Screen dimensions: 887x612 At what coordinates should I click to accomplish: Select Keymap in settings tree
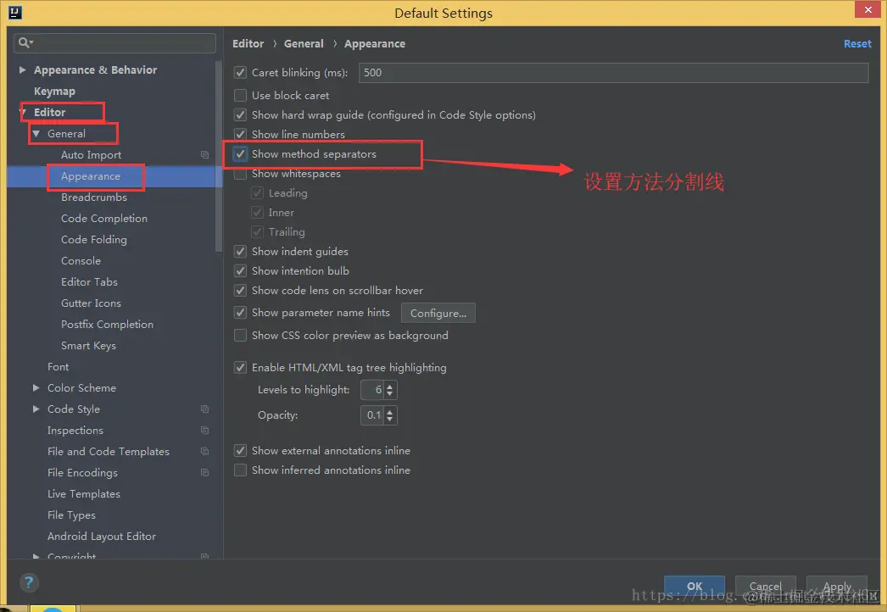coord(54,91)
